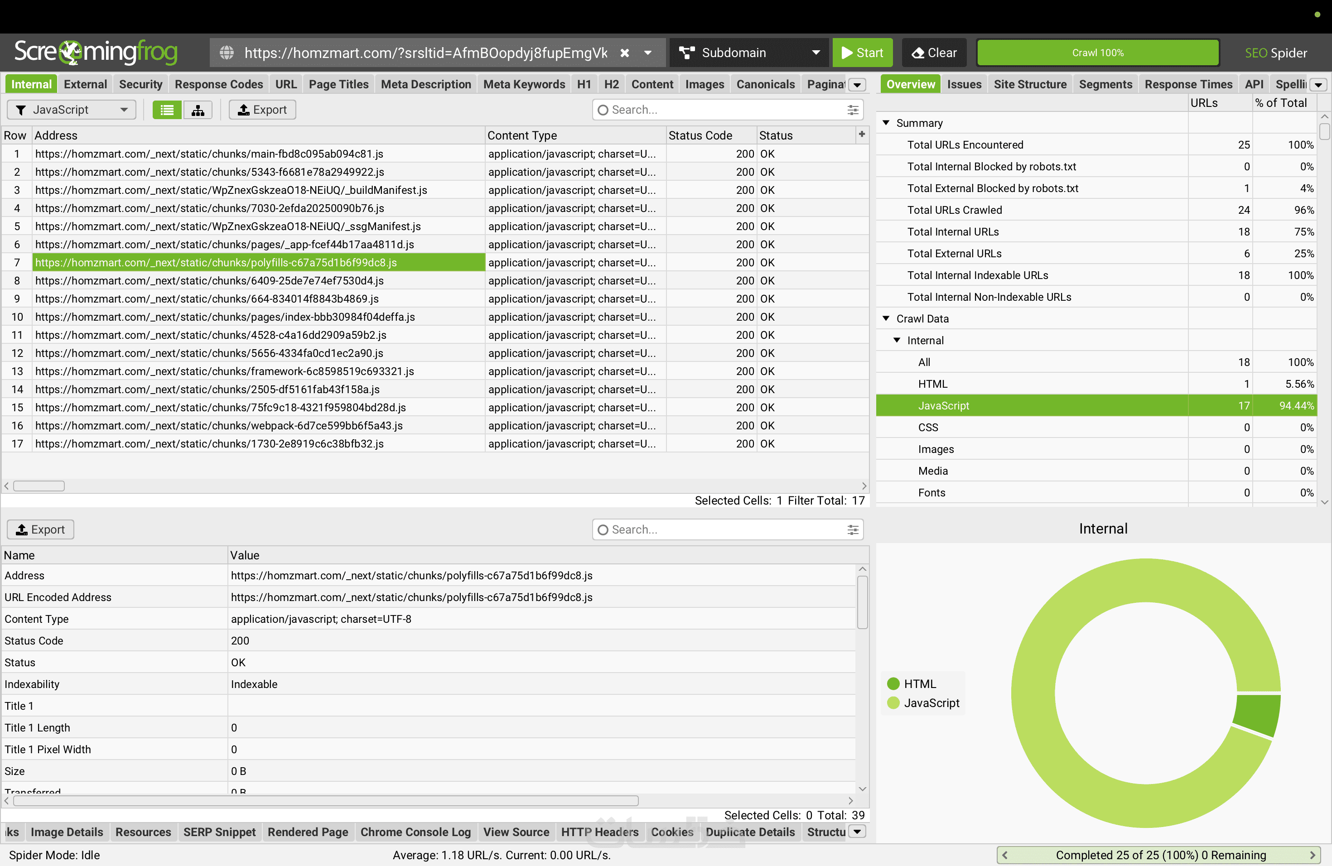The width and height of the screenshot is (1332, 866).
Task: Switch to list view icon
Action: [167, 110]
